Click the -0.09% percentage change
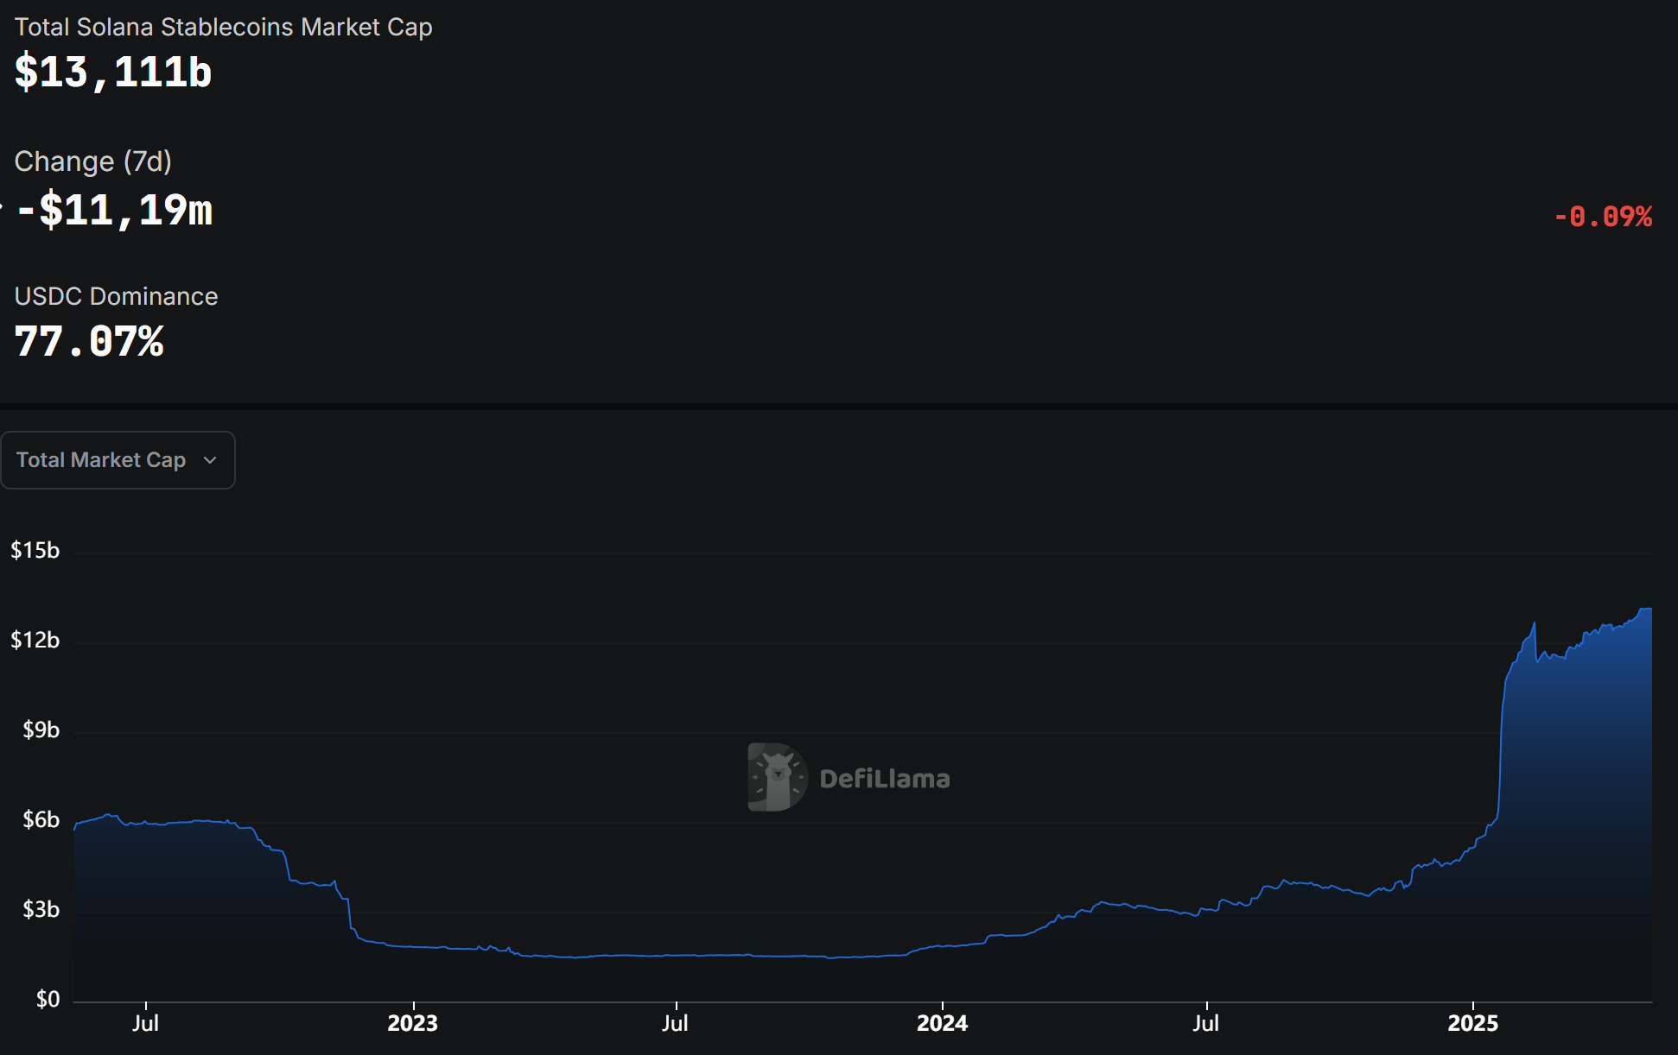 point(1603,216)
